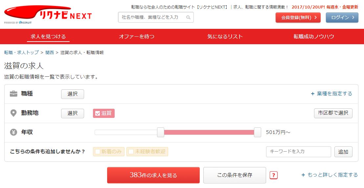Click the briefcase icon beside 職種

[13, 94]
